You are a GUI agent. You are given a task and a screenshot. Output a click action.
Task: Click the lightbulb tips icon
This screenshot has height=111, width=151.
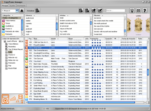[x=132, y=10]
